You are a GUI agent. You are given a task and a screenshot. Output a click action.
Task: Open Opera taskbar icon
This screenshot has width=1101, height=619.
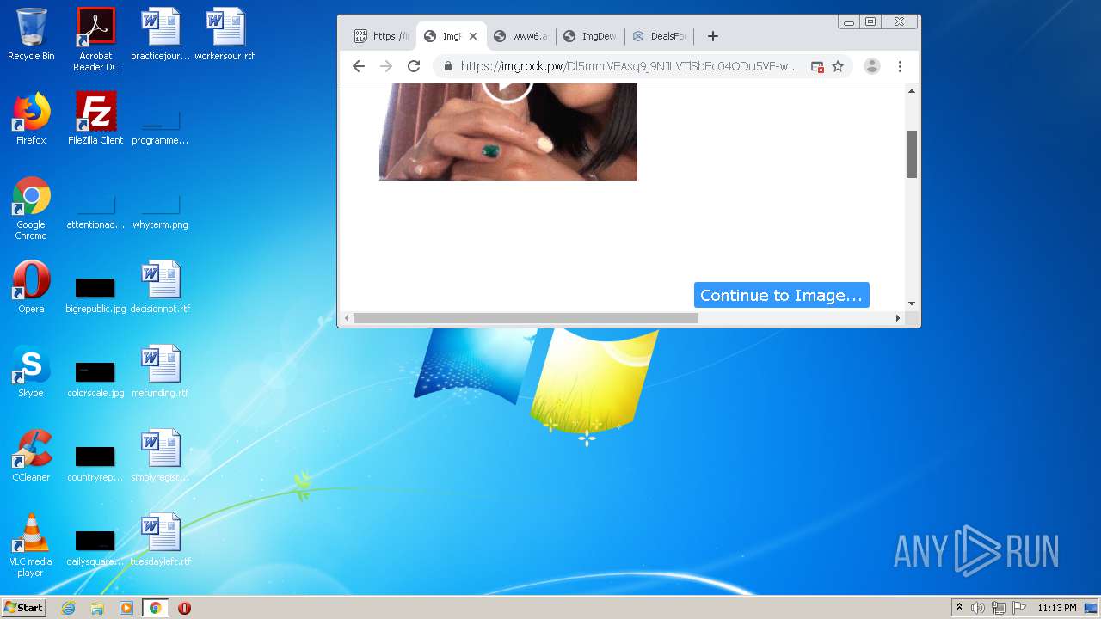point(184,608)
